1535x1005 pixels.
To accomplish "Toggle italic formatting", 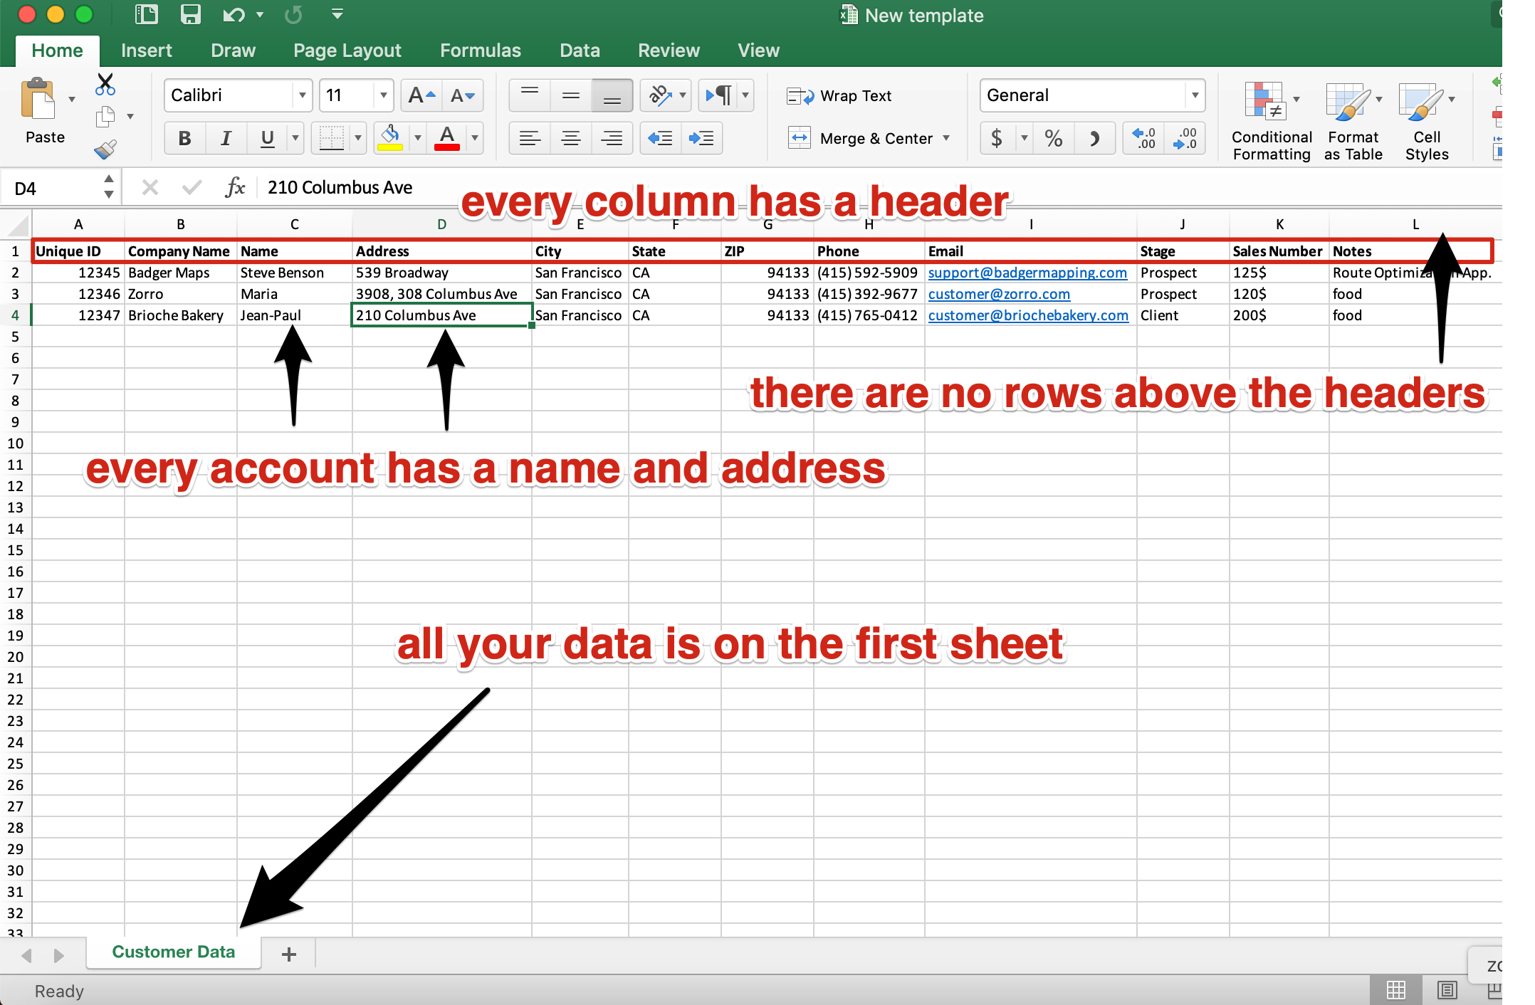I will [226, 137].
